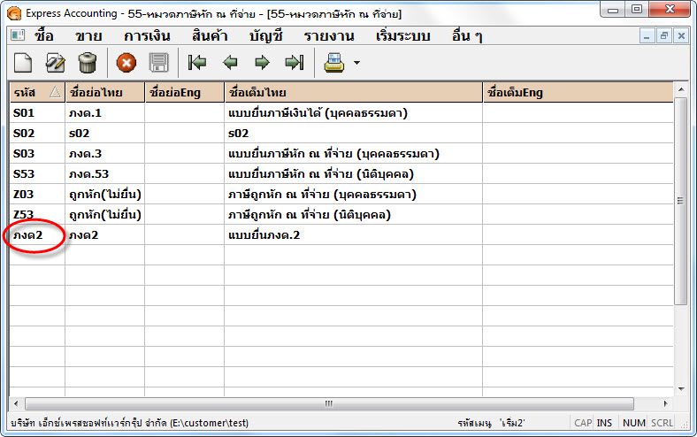This screenshot has height=437, width=697.
Task: Jump to last record arrow icon
Action: (294, 63)
